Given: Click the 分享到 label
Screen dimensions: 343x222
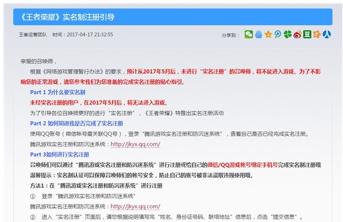Looking at the screenshot, I should 231,35.
